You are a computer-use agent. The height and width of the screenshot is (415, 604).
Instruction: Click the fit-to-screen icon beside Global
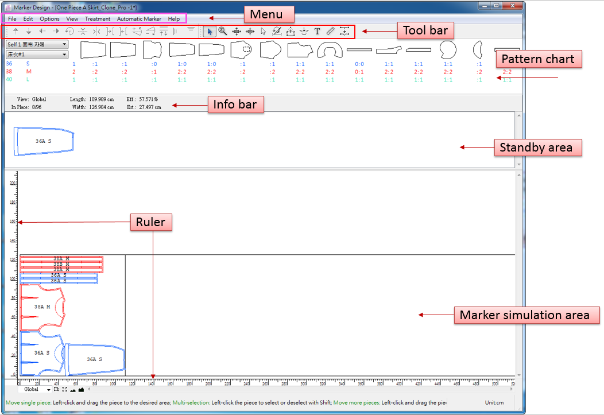(x=64, y=389)
